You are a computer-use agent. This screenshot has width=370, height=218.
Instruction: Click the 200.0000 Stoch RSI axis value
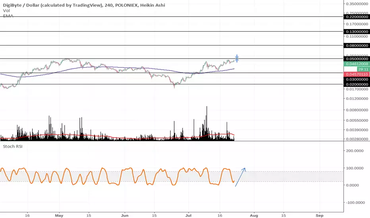tap(355, 151)
